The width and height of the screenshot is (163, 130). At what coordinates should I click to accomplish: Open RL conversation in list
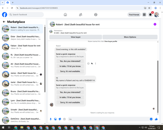coord(22,56)
